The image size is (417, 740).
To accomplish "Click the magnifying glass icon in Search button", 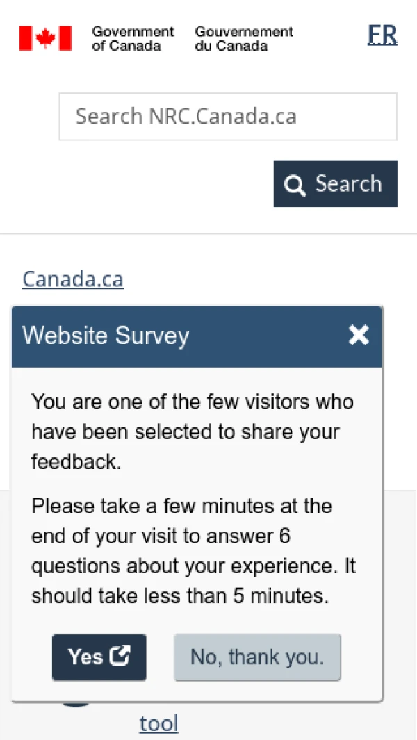I will coord(295,185).
